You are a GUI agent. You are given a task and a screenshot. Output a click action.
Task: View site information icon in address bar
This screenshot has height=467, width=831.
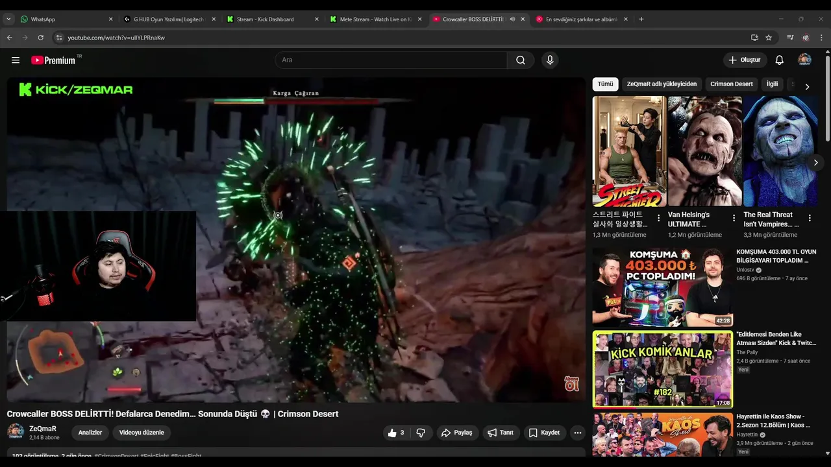click(x=59, y=38)
